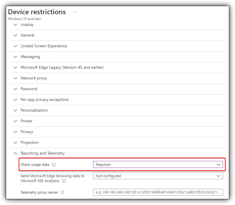Click the Telemetry proxy server input field
Screen dimensions: 235x205
(x=158, y=192)
